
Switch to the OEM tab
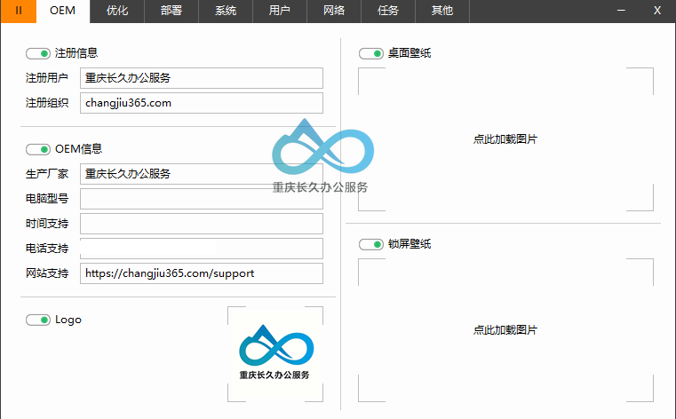click(x=63, y=11)
